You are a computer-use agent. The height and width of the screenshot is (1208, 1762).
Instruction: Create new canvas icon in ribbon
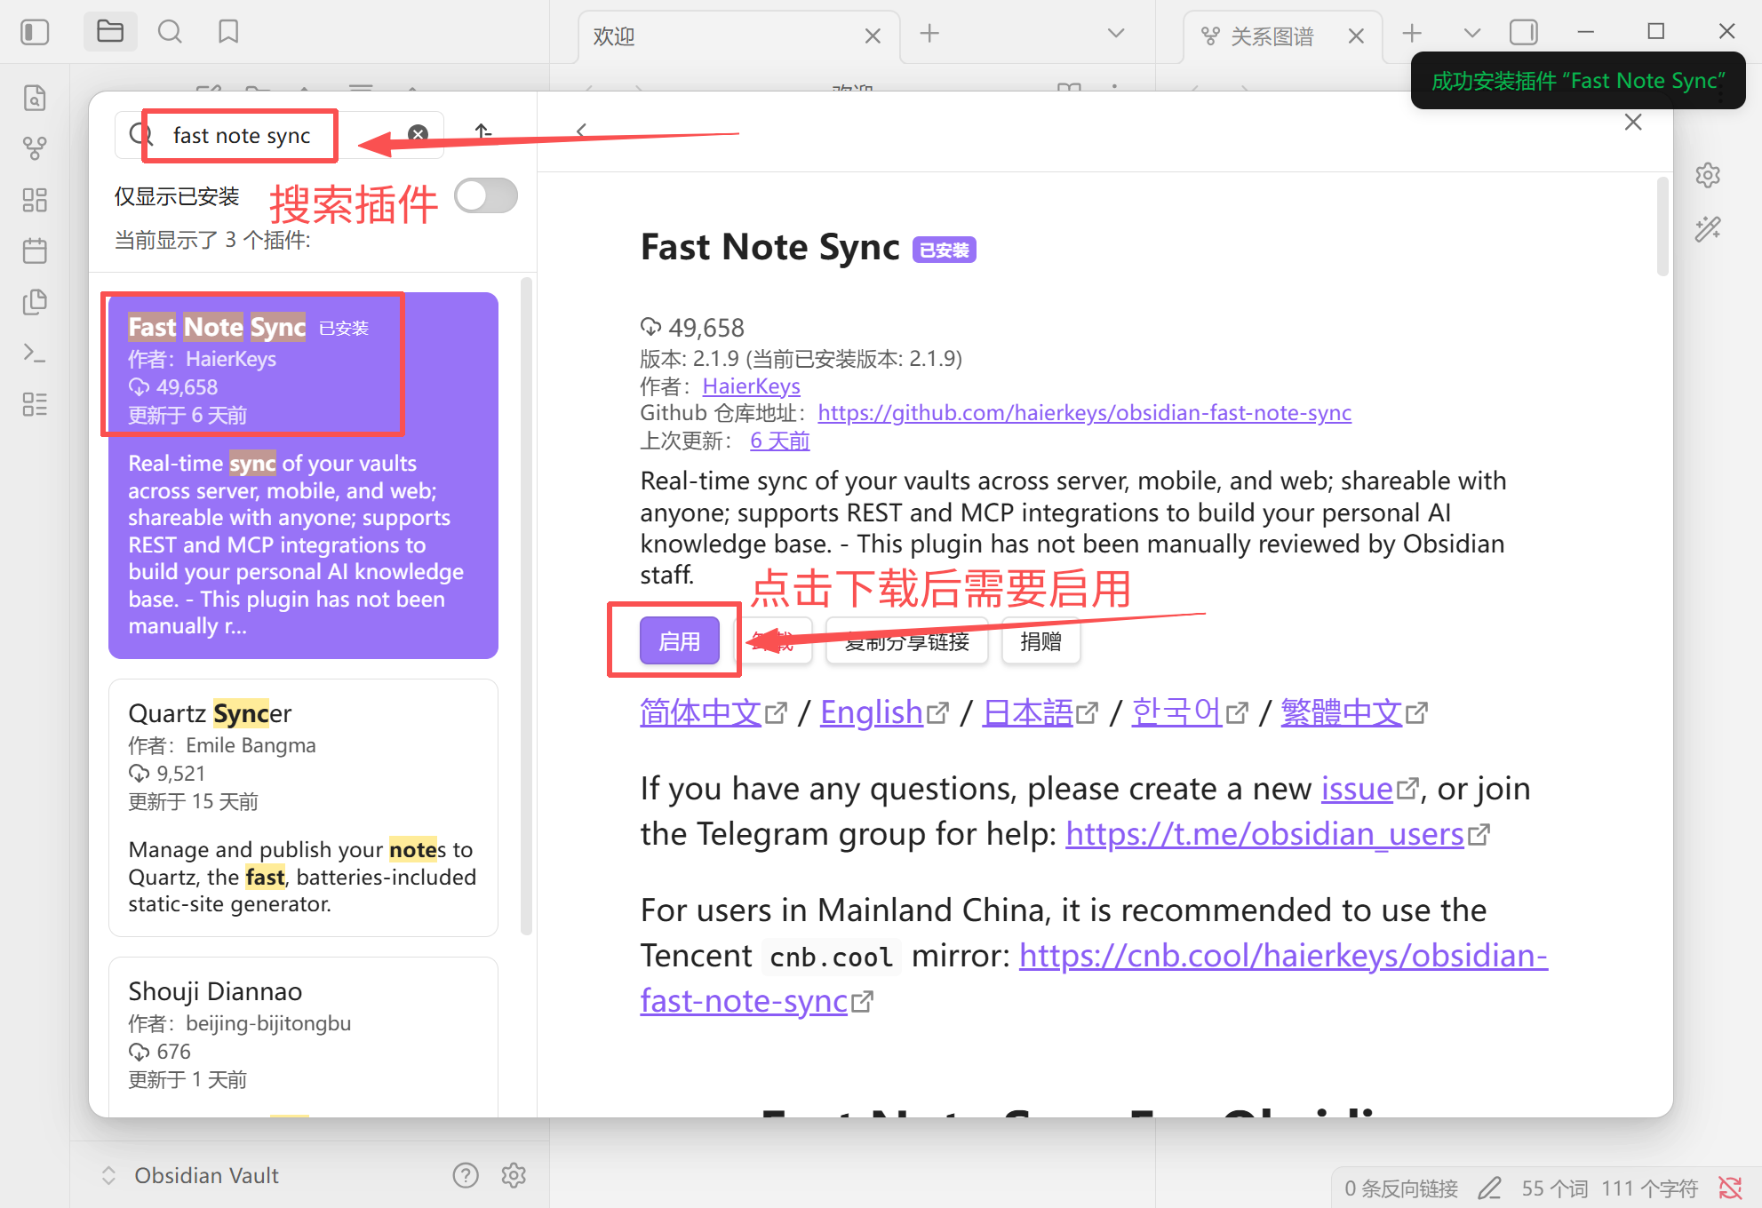(35, 200)
